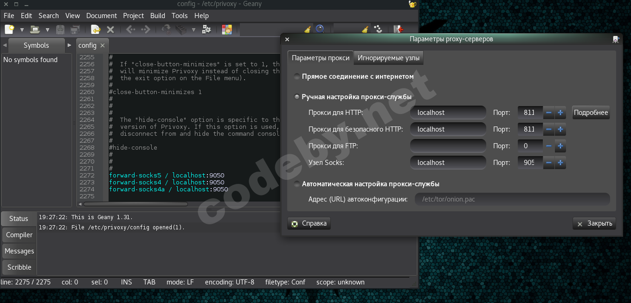Click the Quit Geany toolbar icon
The width and height of the screenshot is (631, 303).
click(x=399, y=30)
